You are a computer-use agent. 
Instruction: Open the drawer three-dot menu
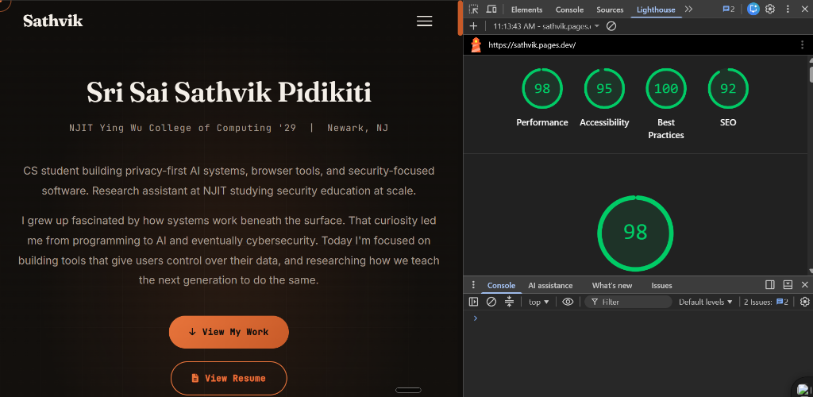473,285
